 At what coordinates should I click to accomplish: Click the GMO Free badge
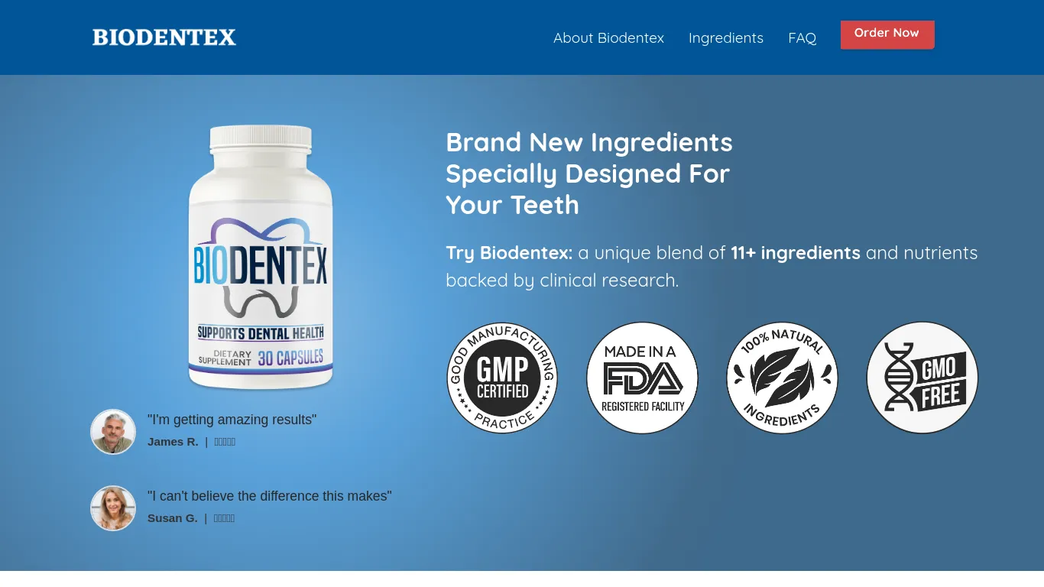click(922, 378)
